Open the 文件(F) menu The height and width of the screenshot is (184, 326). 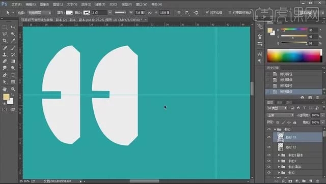coord(17,4)
